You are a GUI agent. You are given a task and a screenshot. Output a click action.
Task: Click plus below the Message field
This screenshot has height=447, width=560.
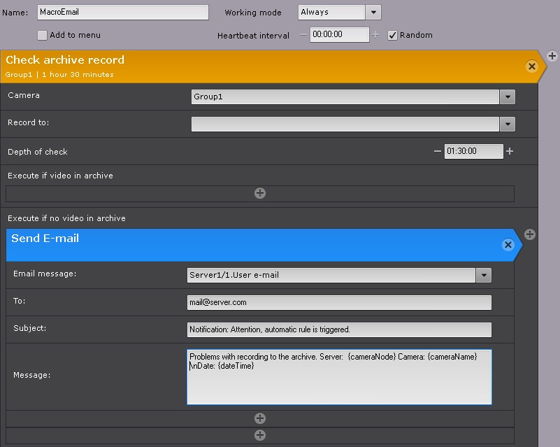tap(260, 418)
